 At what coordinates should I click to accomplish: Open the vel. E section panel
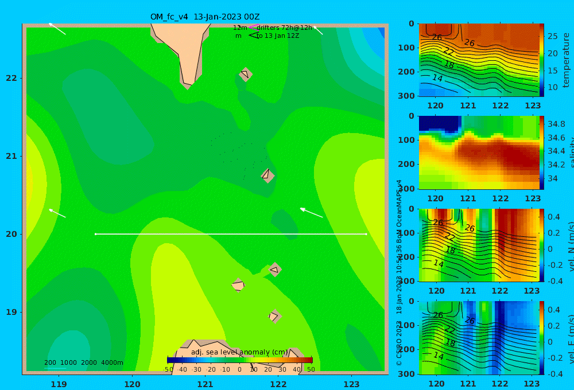(x=479, y=338)
